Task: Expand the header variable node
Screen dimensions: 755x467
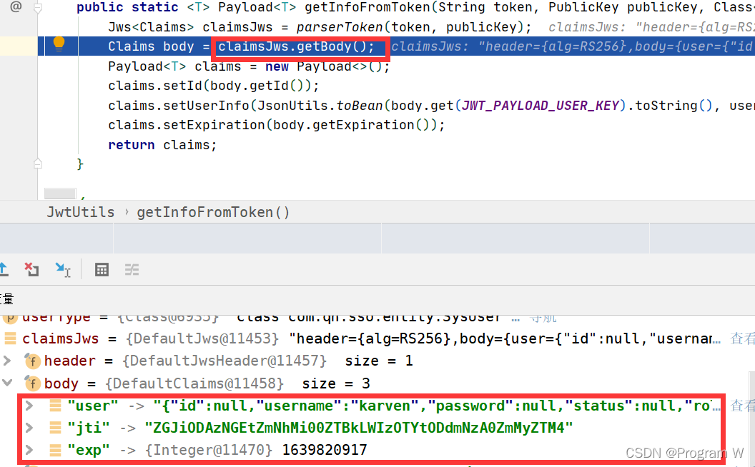Action: (7, 360)
